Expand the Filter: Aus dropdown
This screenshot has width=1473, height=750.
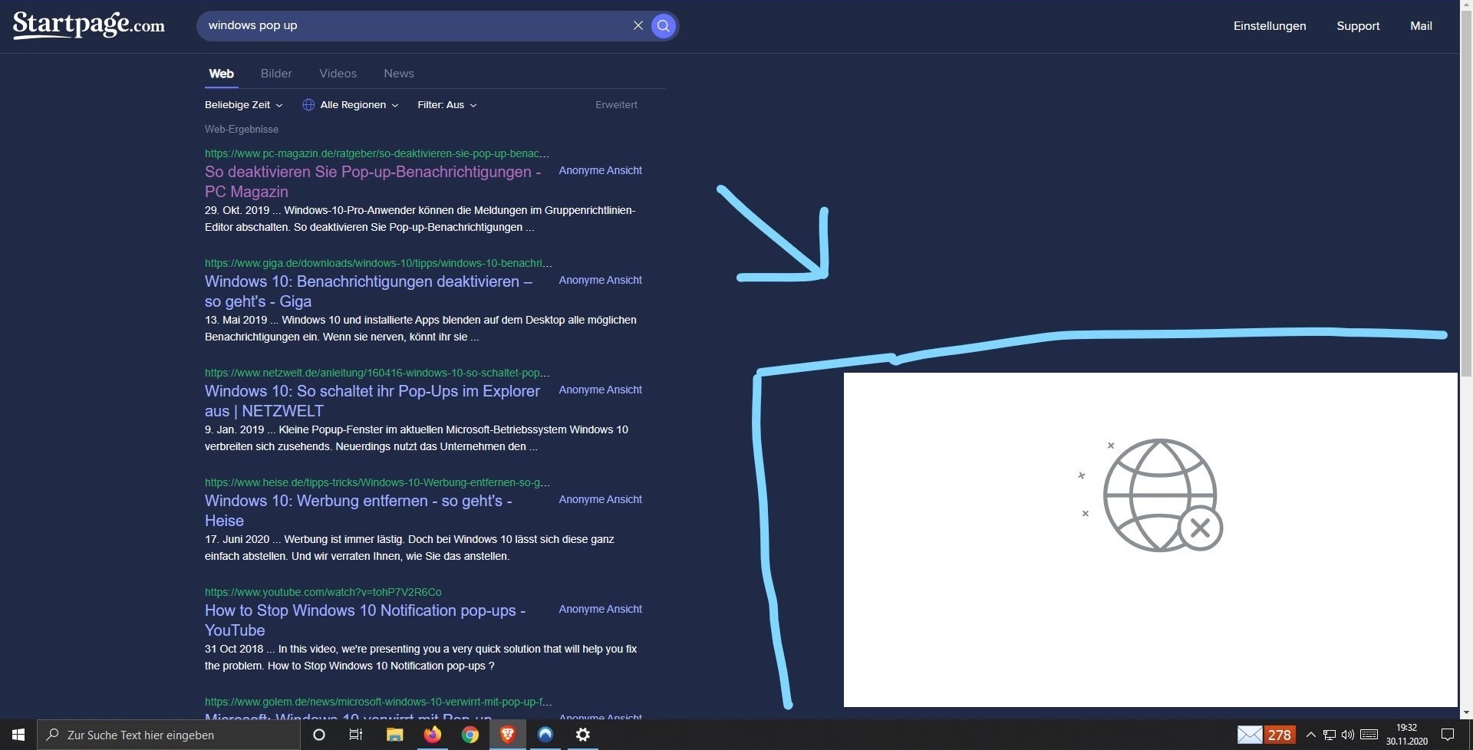pyautogui.click(x=447, y=105)
